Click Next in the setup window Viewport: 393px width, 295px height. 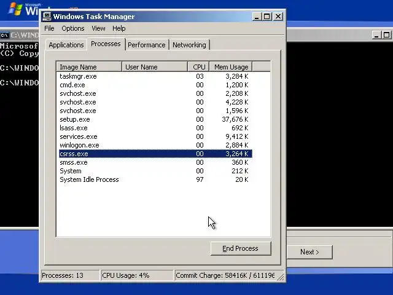(x=309, y=252)
